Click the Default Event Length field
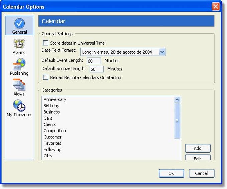The width and height of the screenshot is (227, 189). 94,61
